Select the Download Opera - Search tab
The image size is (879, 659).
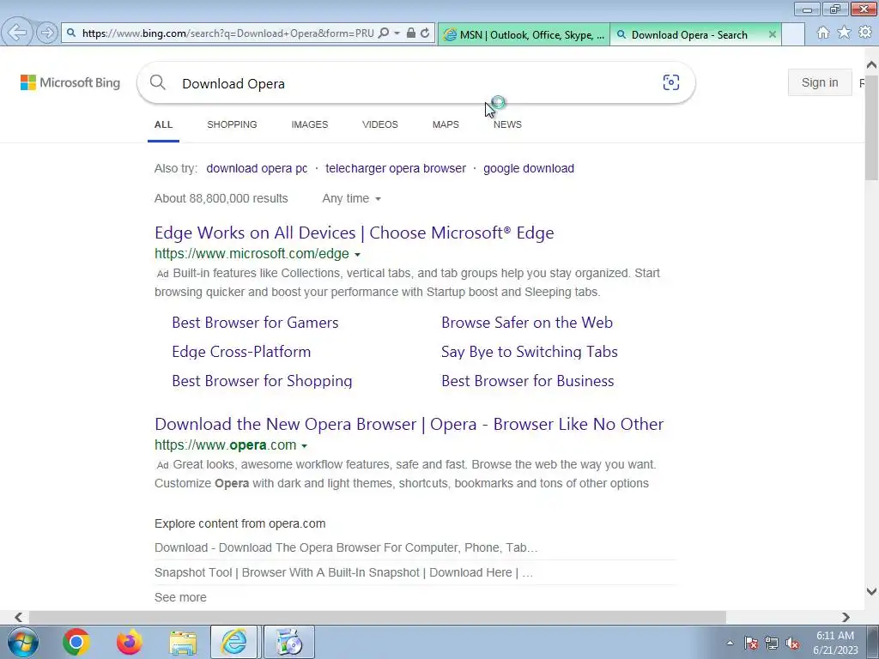[689, 34]
